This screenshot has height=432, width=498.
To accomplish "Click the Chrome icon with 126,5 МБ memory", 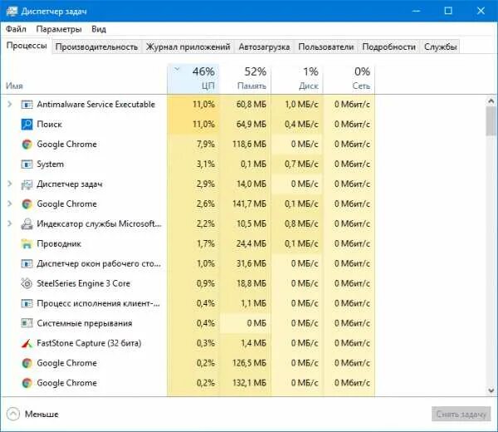I will [27, 363].
